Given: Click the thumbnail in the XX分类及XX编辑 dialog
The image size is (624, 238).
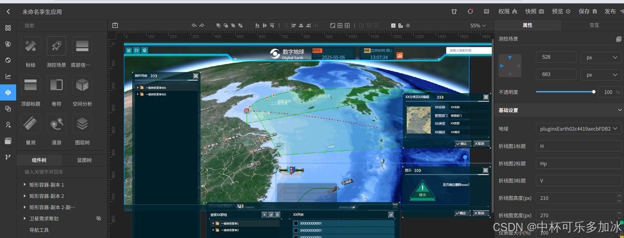Looking at the screenshot, I should coord(419,120).
